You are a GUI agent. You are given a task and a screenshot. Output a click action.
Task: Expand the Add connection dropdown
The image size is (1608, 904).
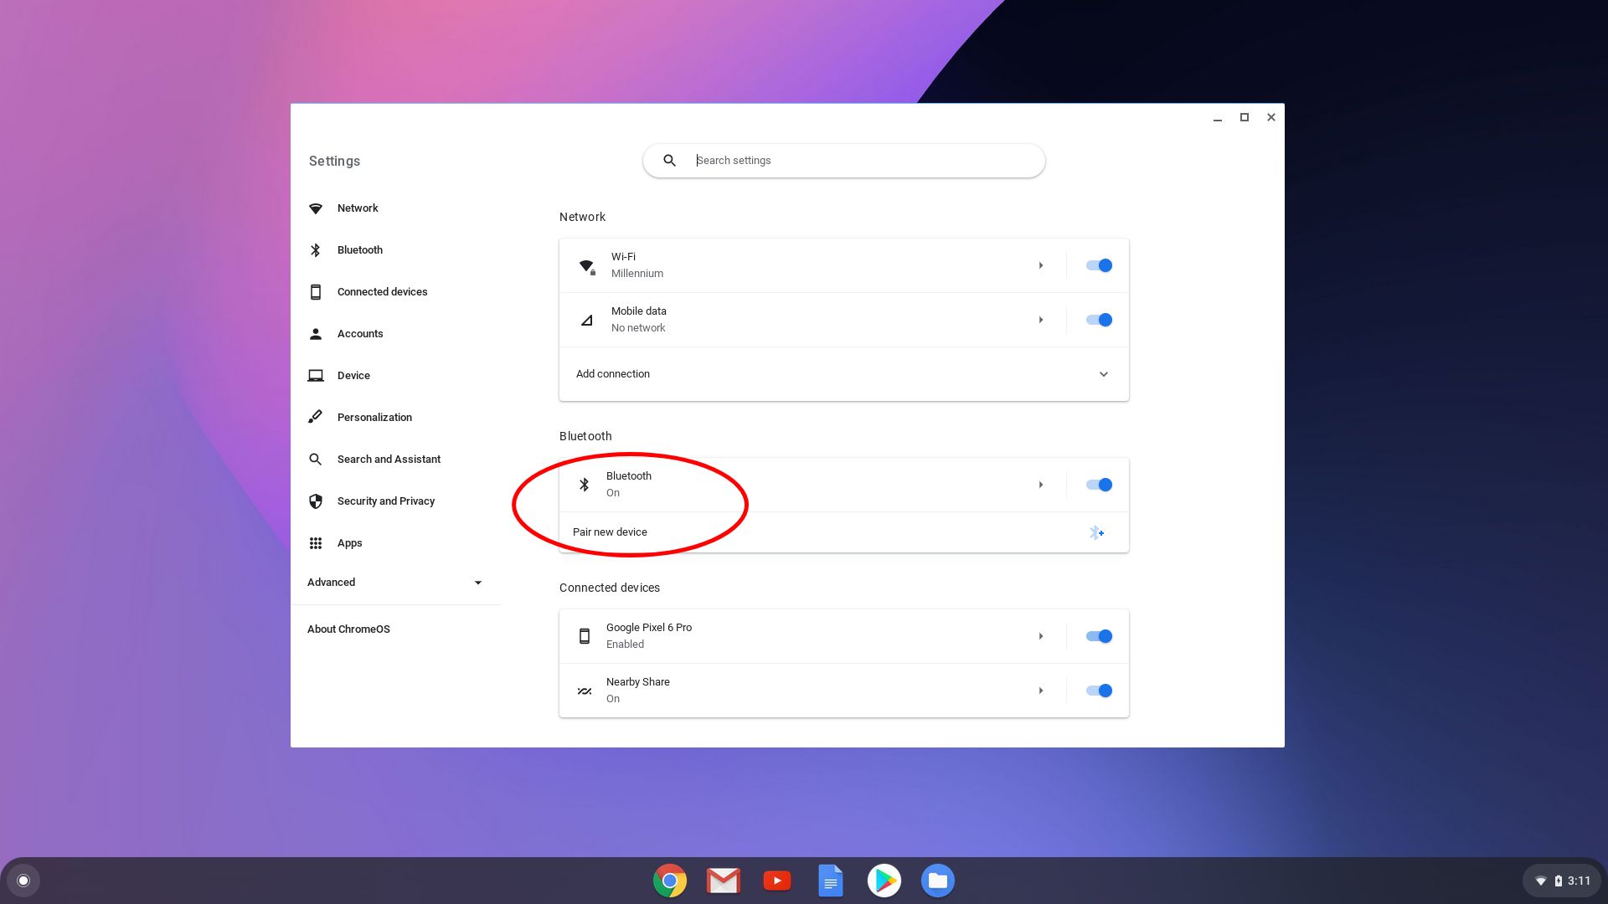1103,374
